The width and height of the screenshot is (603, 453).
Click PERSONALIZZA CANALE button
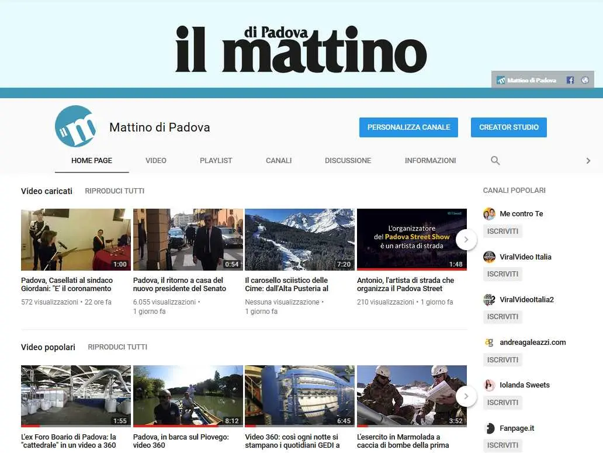pos(408,127)
